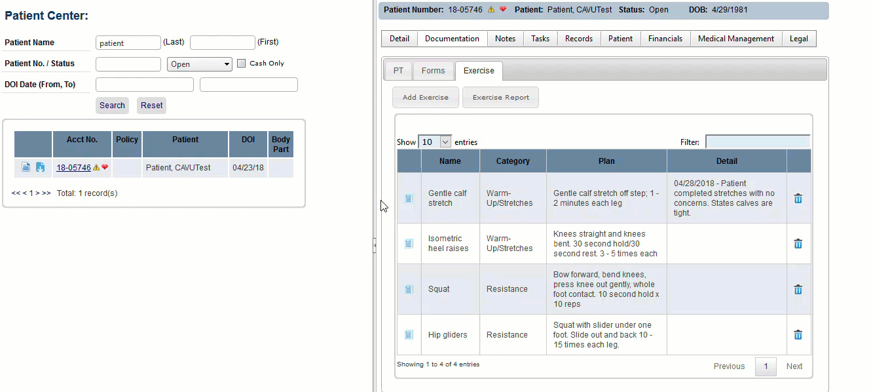Select page 1 in the exercise pagination
The width and height of the screenshot is (871, 392).
[x=766, y=366]
